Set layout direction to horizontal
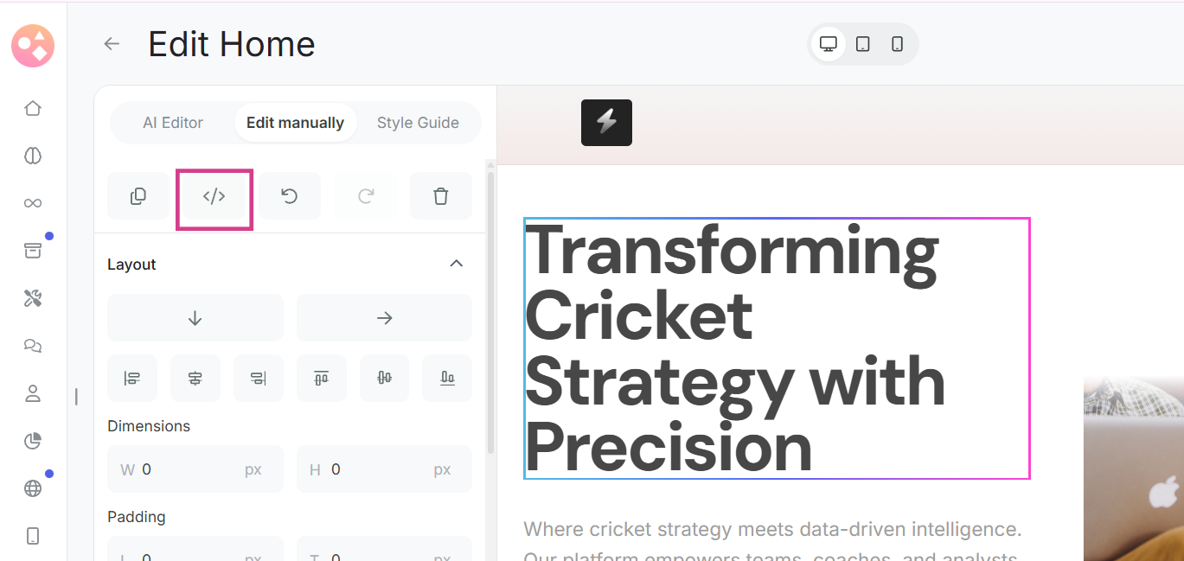The height and width of the screenshot is (561, 1184). click(x=384, y=318)
